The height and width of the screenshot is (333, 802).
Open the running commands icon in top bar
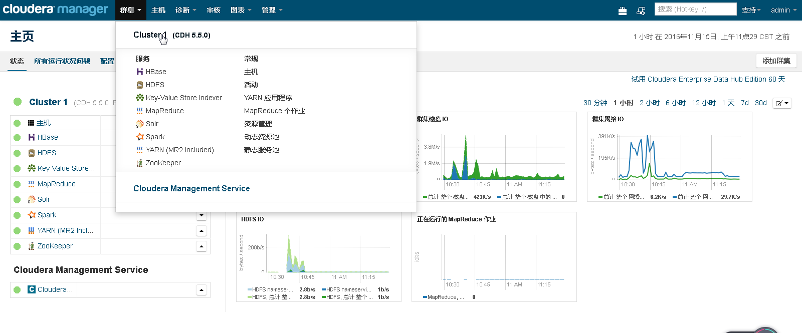tap(641, 11)
